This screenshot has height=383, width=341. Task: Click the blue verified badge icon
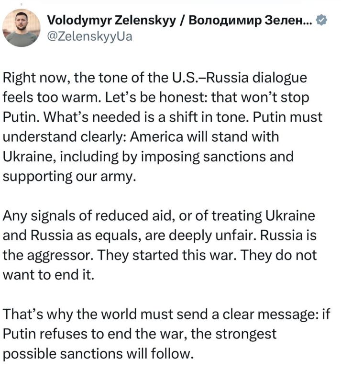pyautogui.click(x=323, y=20)
